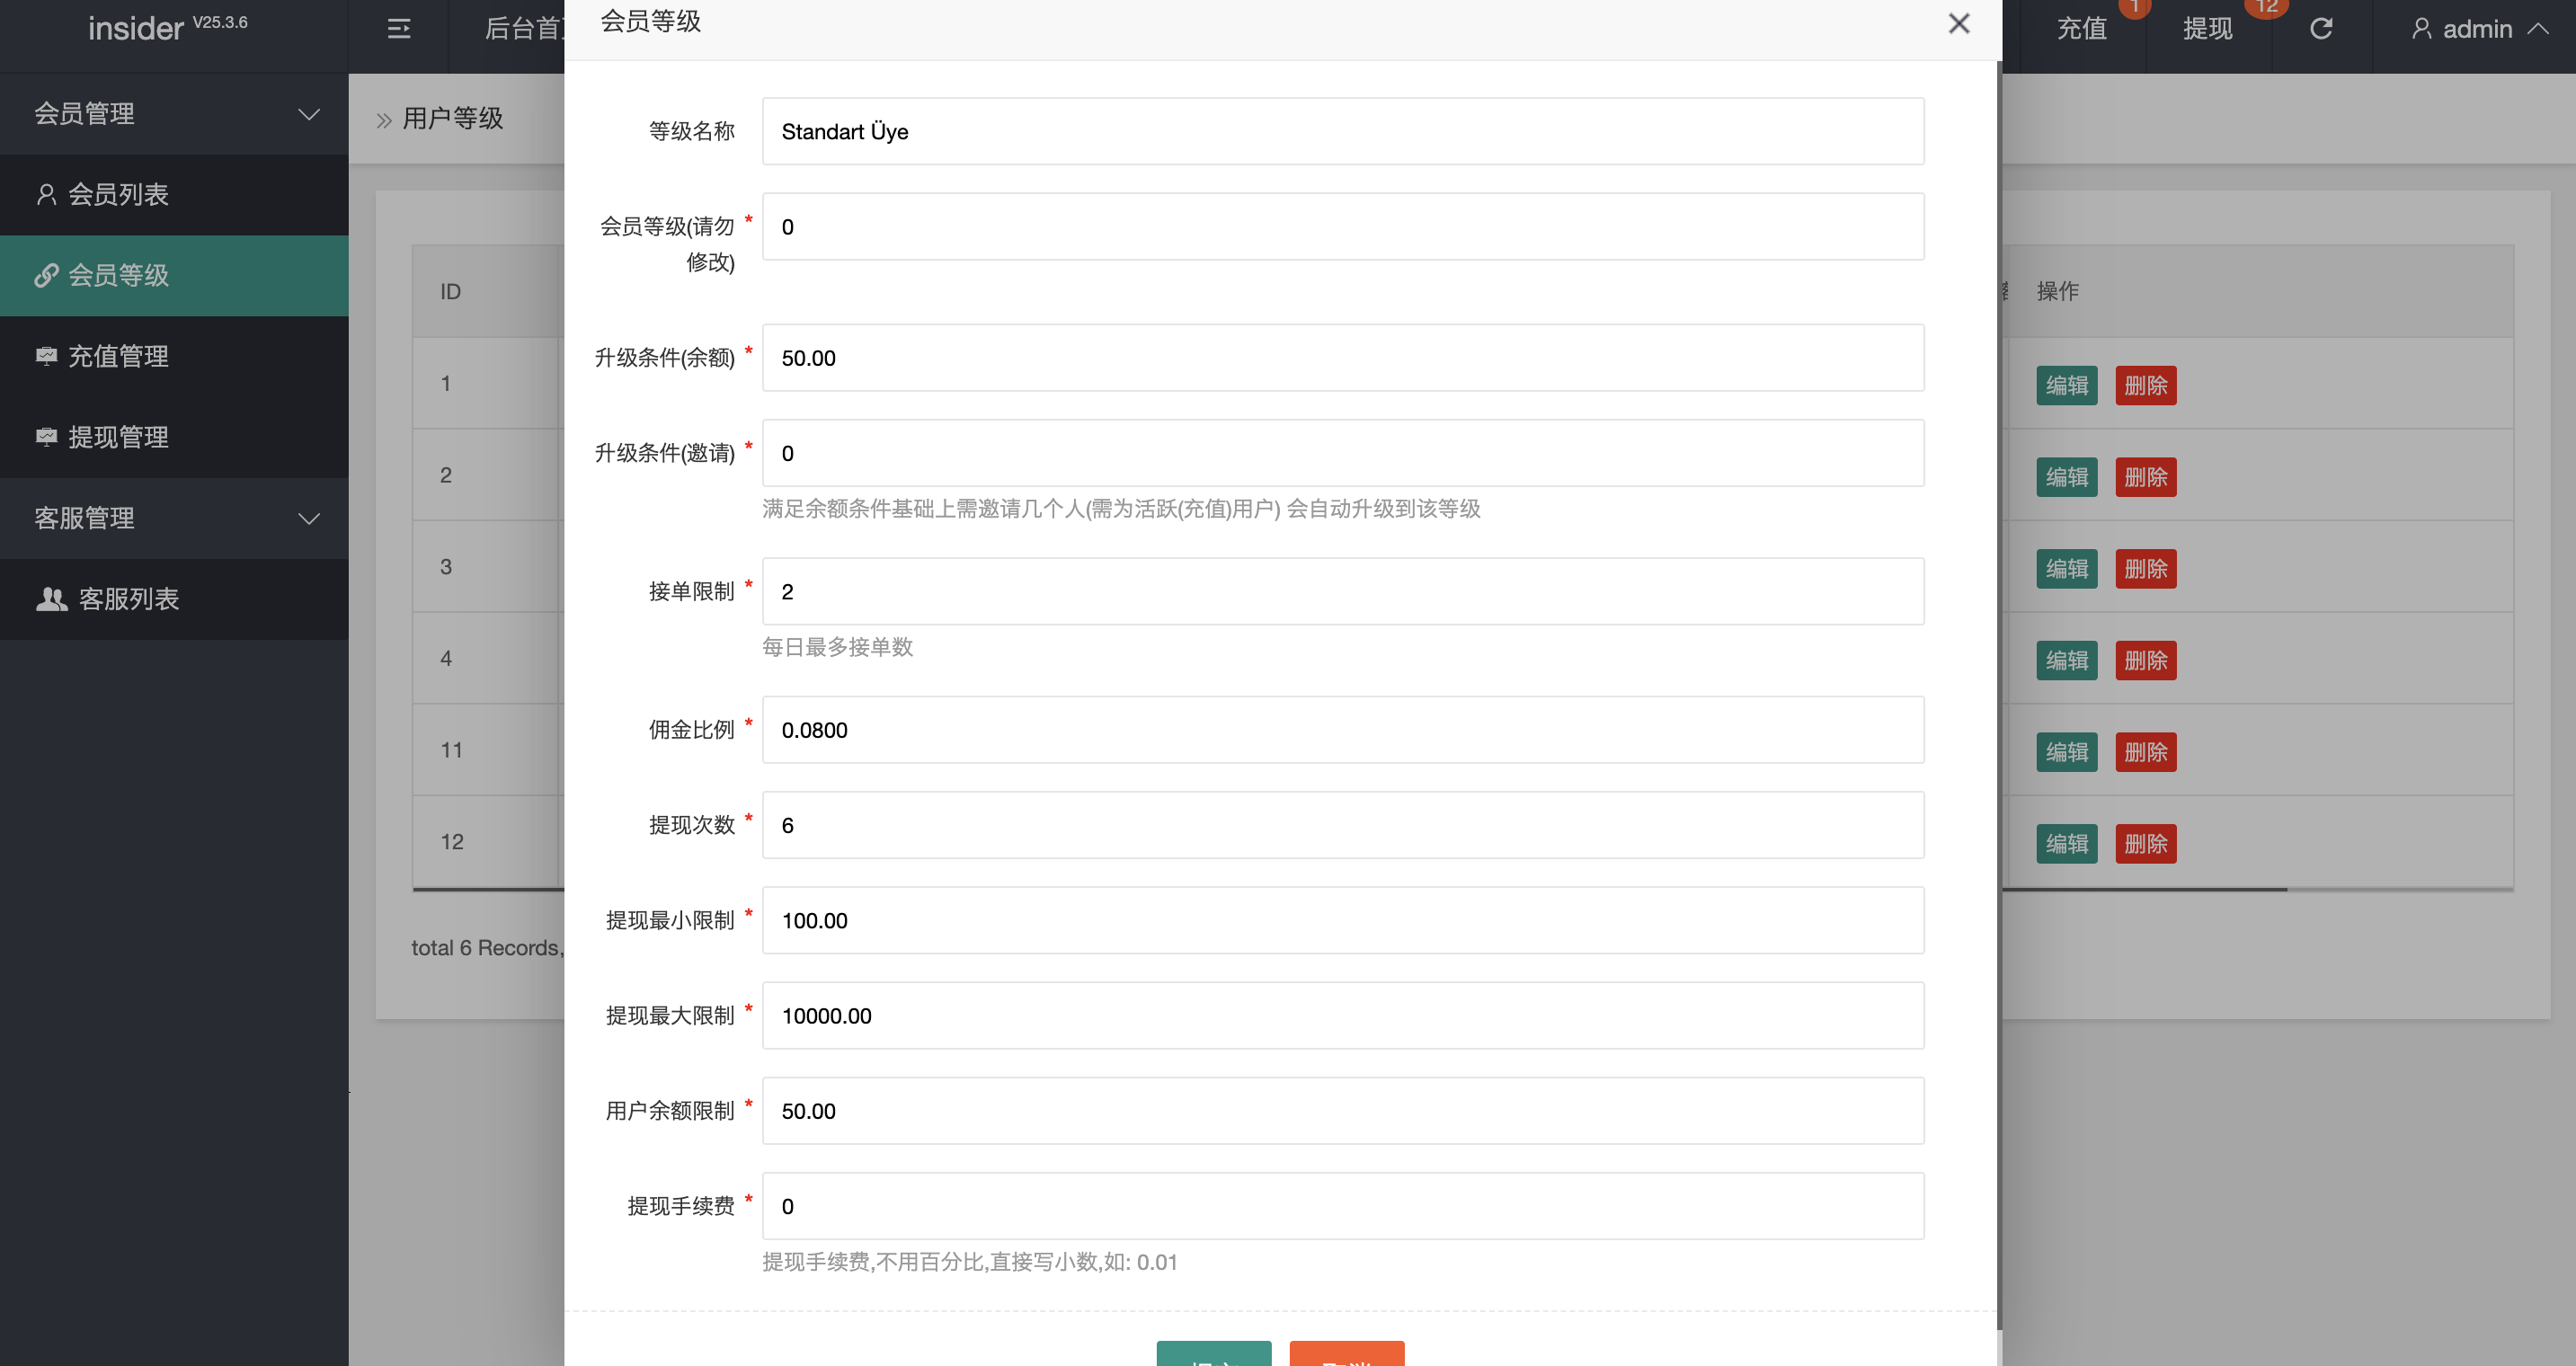2576x1366 pixels.
Task: Click the admin user icon
Action: click(2421, 29)
